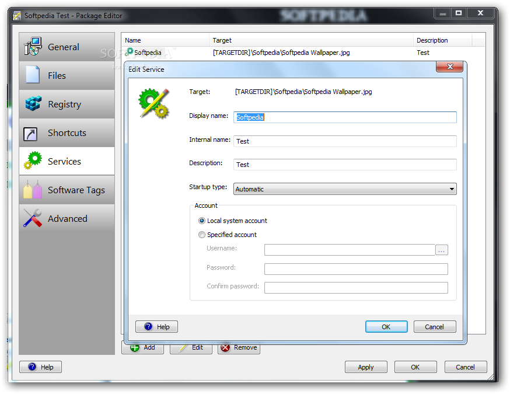Select the Registry cubes icon
The height and width of the screenshot is (394, 510).
[x=33, y=103]
